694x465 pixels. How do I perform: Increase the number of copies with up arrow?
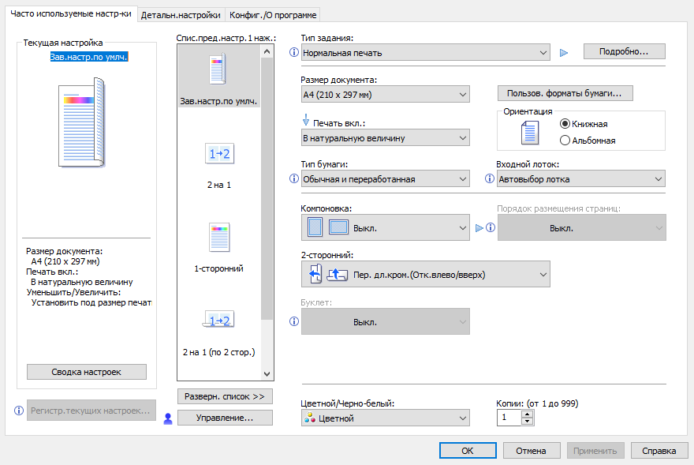[x=528, y=414]
